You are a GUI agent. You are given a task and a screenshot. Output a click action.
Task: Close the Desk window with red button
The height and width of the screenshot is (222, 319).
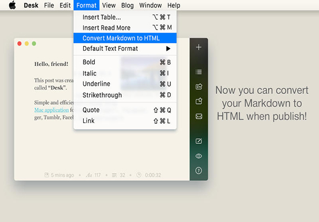point(19,44)
